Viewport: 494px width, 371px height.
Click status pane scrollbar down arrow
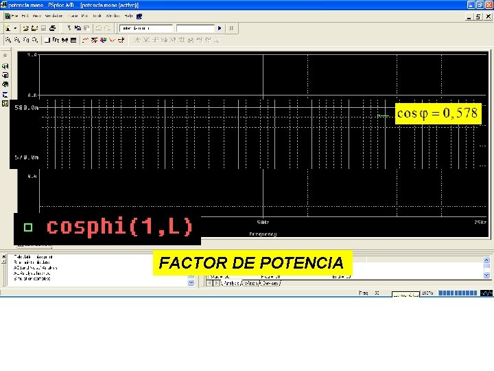pos(486,275)
